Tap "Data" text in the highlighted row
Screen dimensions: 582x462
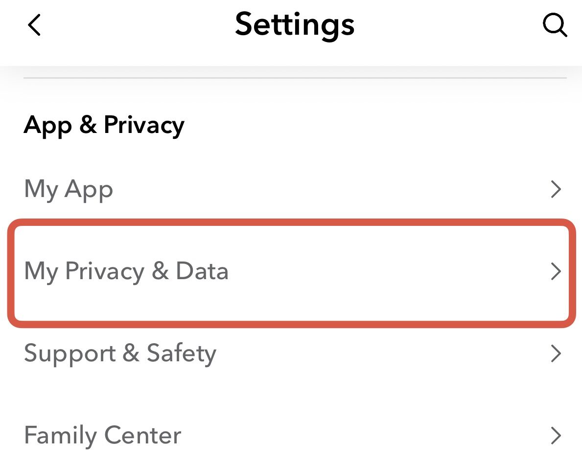click(202, 271)
